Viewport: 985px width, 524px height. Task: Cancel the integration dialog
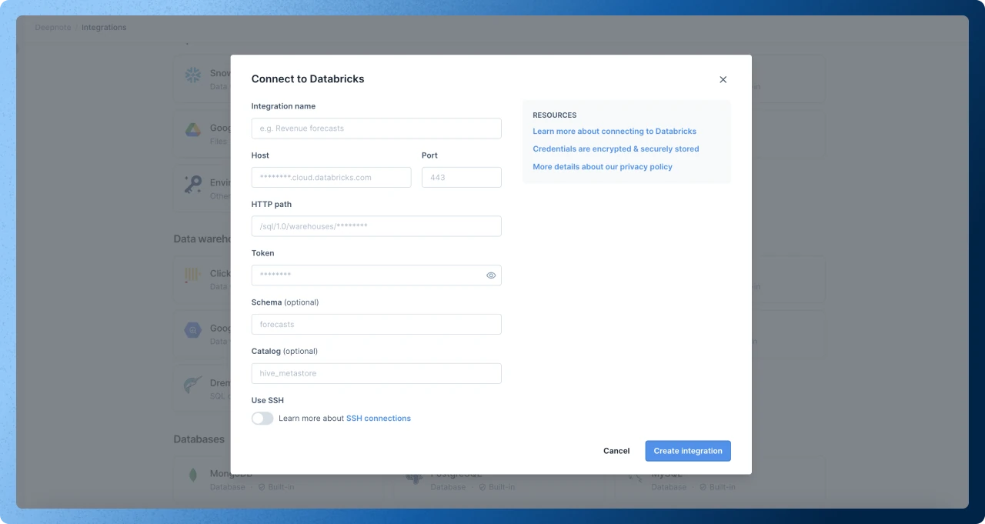click(x=616, y=451)
